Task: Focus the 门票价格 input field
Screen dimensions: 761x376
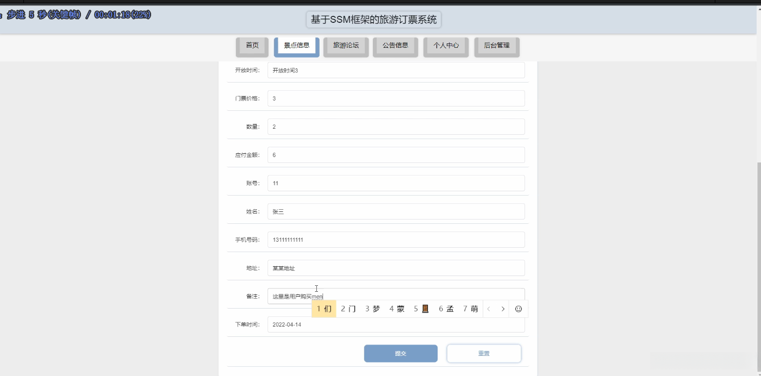Action: point(396,98)
